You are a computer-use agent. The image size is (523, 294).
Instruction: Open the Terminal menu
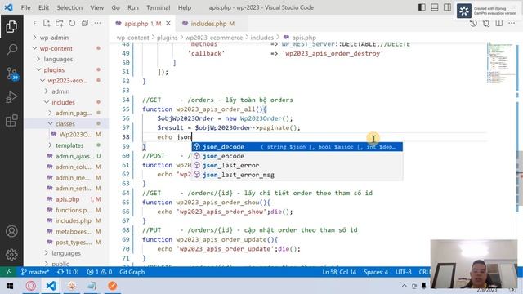click(x=159, y=7)
